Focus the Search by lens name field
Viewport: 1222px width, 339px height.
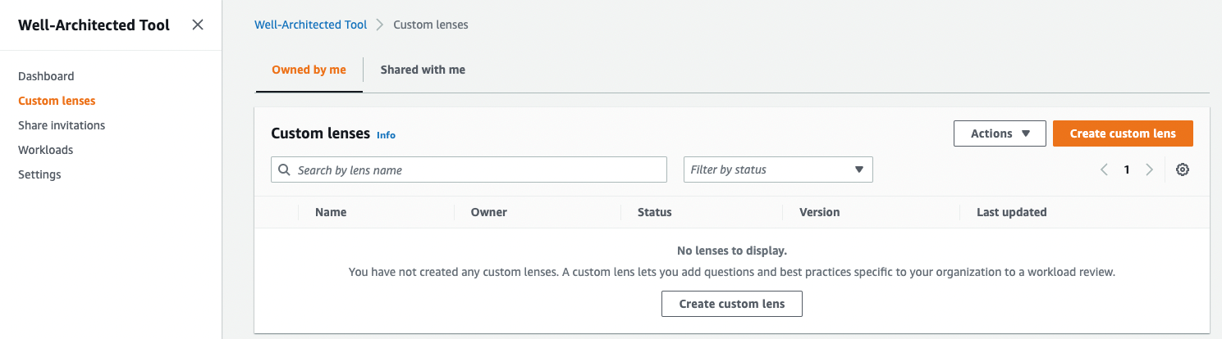pos(469,169)
